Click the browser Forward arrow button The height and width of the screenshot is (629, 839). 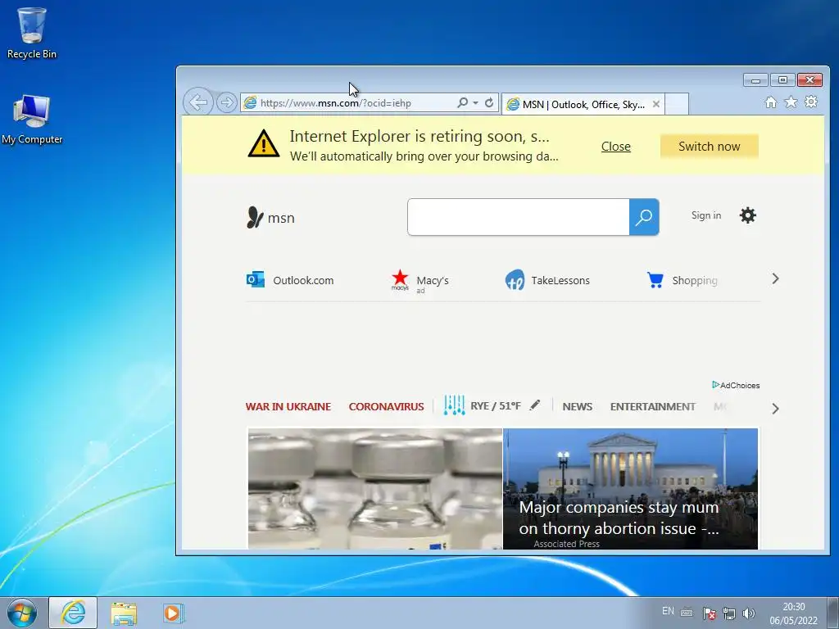click(227, 102)
